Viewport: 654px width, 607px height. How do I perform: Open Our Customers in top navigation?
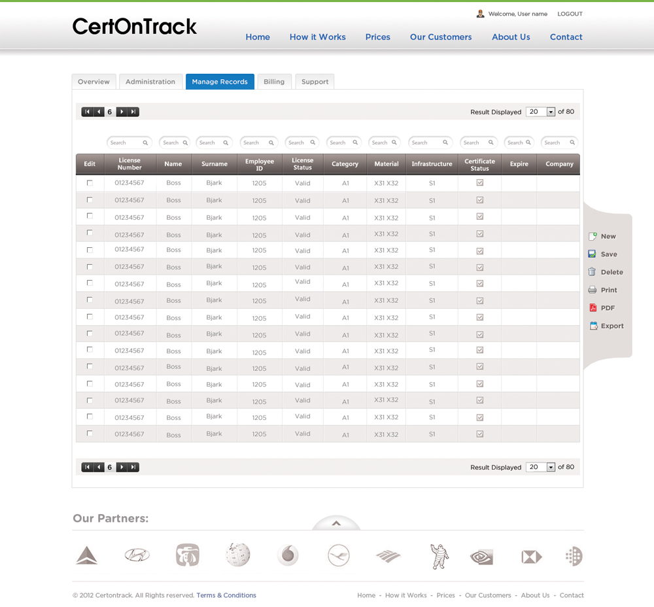441,37
